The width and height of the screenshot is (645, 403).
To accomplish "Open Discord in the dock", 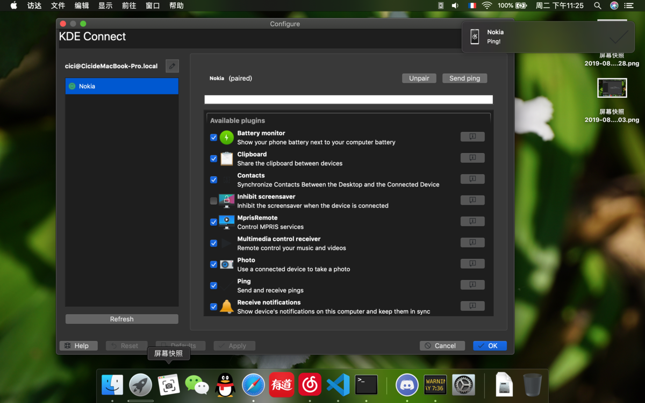I will 407,385.
